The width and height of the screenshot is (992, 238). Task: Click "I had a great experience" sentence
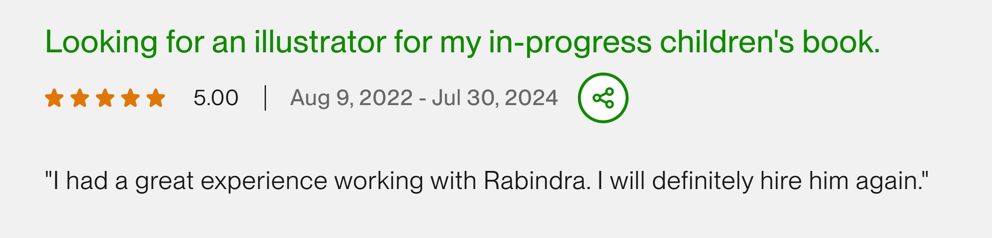coord(186,181)
